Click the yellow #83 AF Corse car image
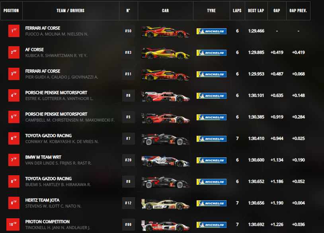Image resolution: width=324 pixels, height=233 pixels. (x=165, y=53)
